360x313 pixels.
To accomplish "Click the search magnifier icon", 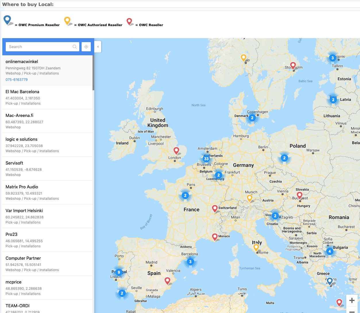I will (75, 47).
